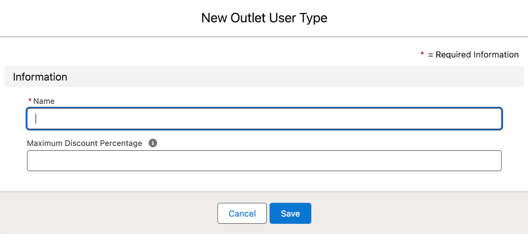Click the gray footer bar beside Save
Screen dimensions: 528x234
pyautogui.click(x=396, y=213)
